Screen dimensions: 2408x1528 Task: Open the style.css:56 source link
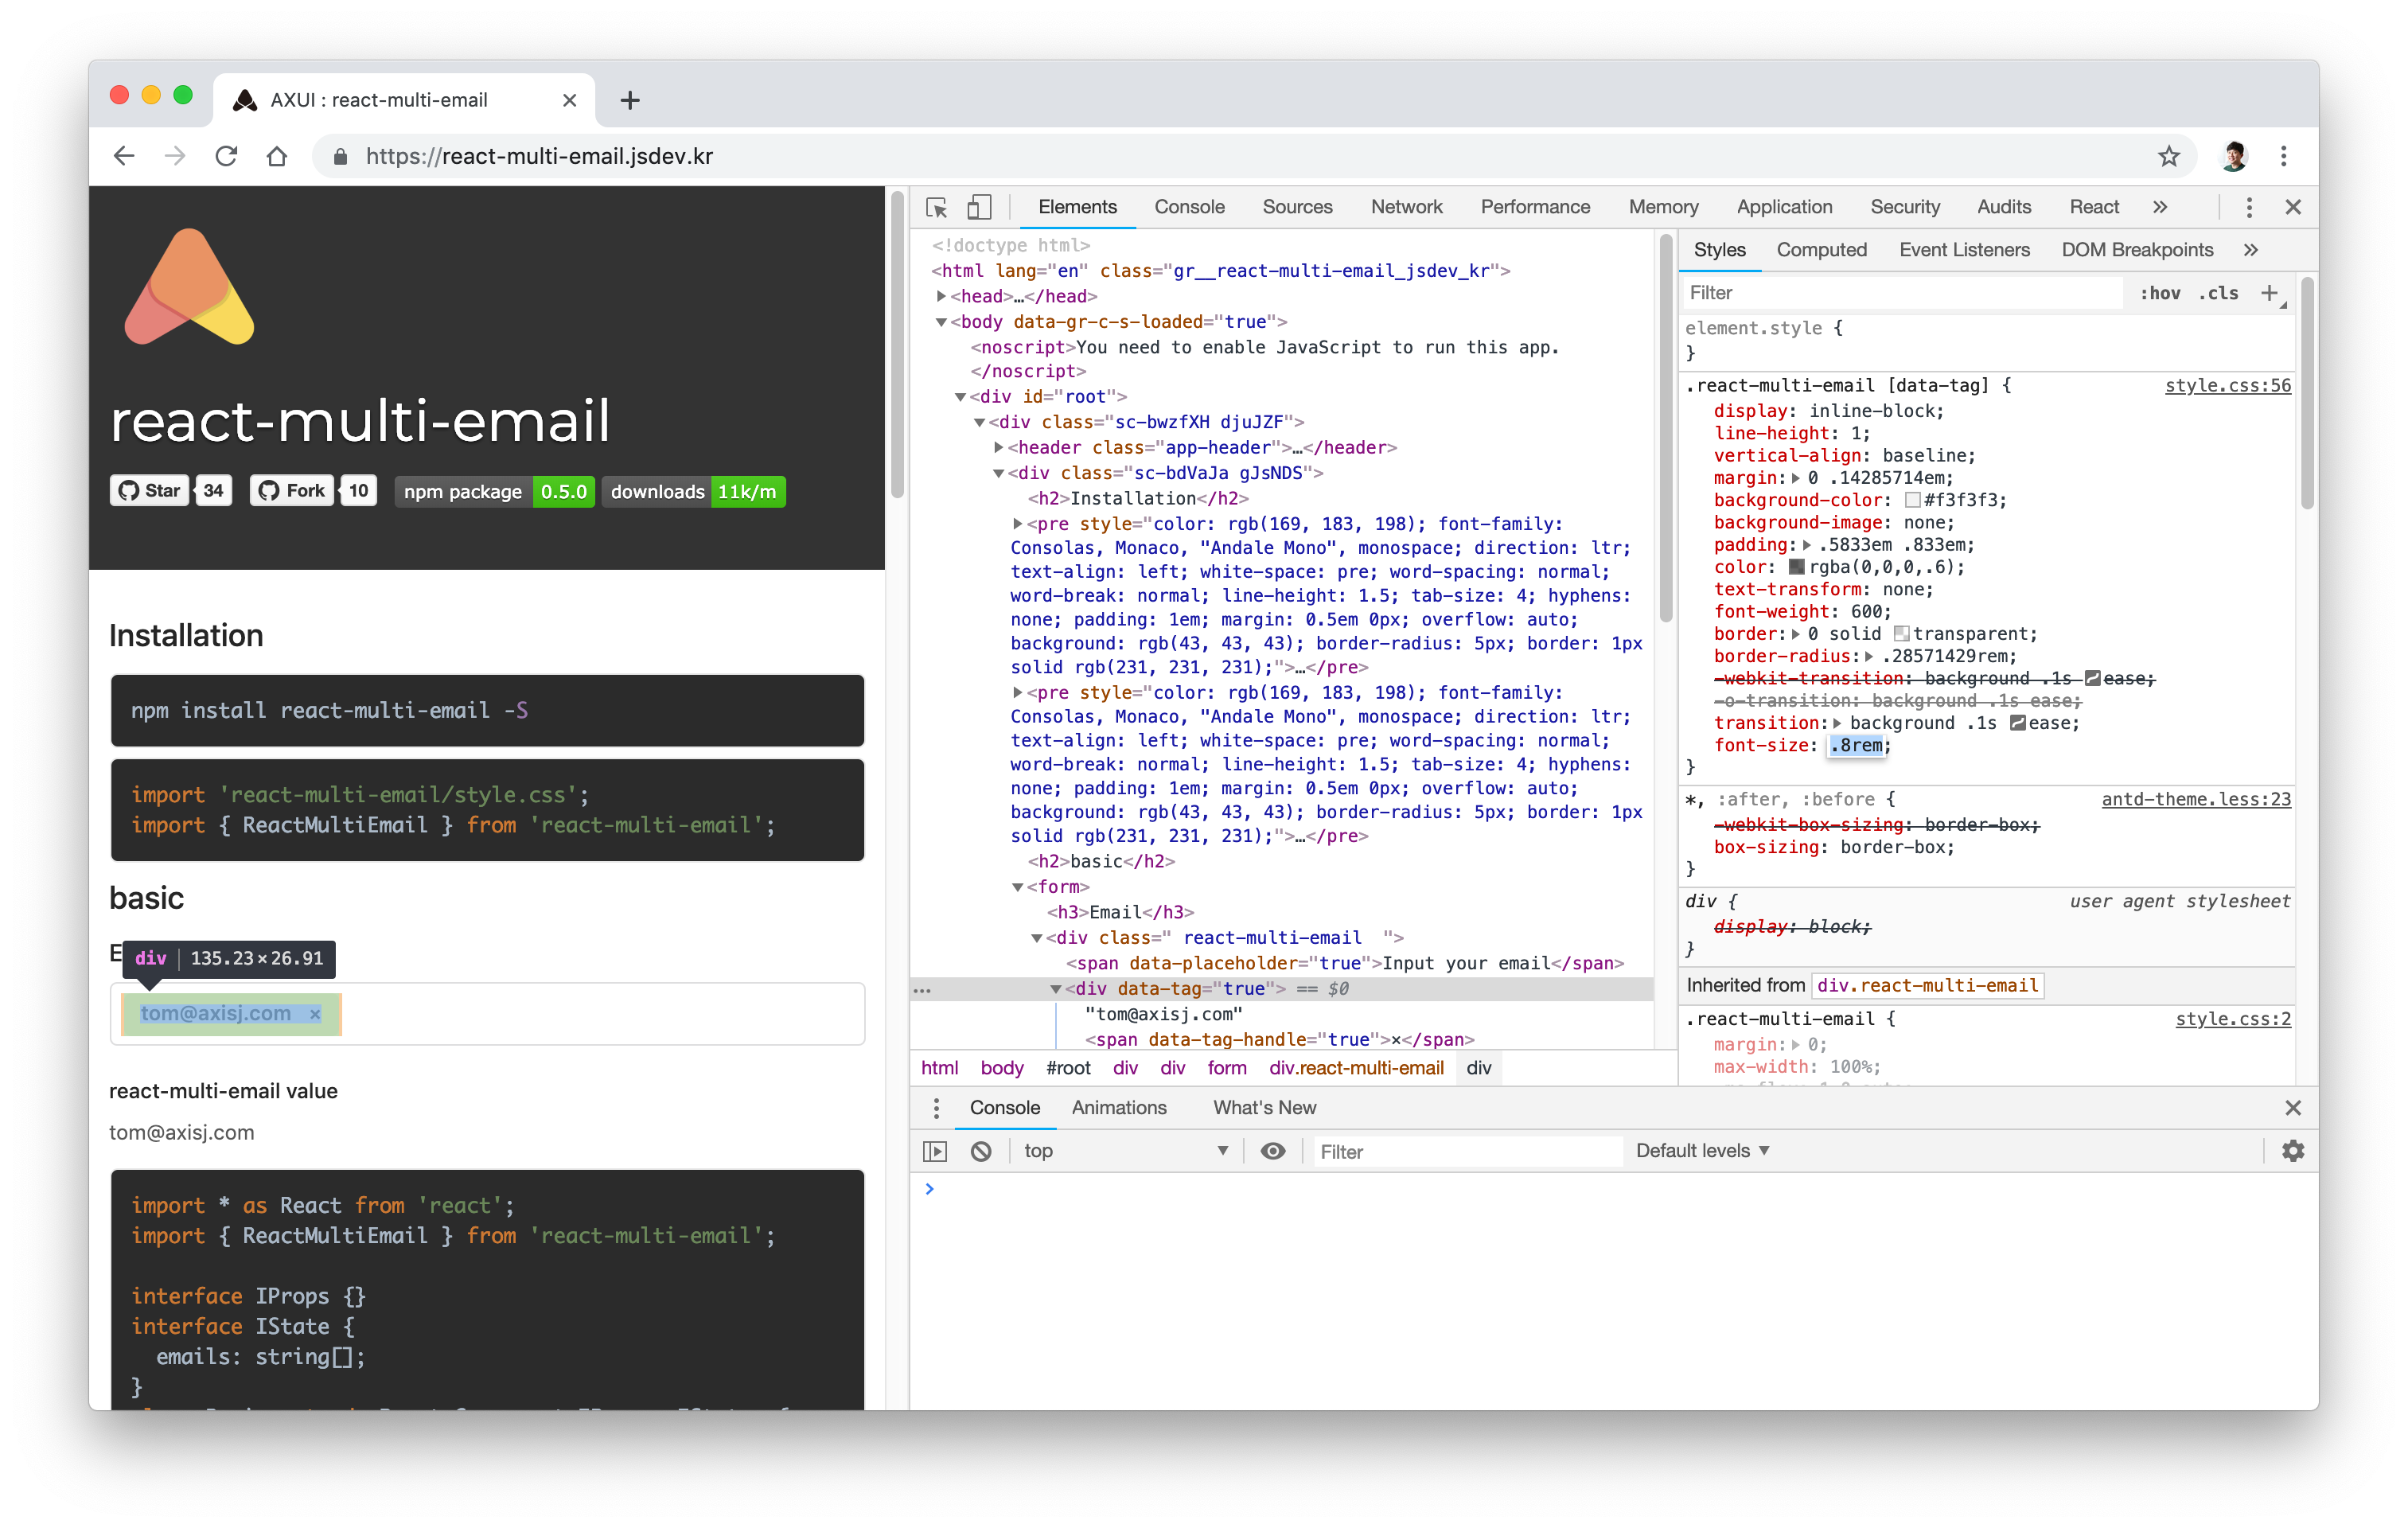[2227, 386]
